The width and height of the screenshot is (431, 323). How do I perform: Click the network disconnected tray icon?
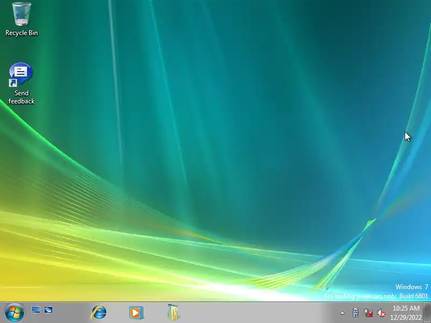coord(369,313)
